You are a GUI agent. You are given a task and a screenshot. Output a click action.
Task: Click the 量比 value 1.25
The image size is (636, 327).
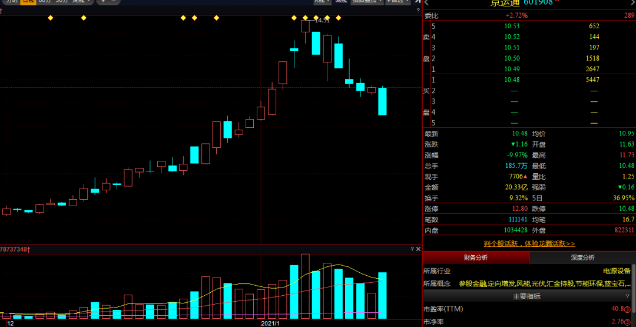pos(628,177)
